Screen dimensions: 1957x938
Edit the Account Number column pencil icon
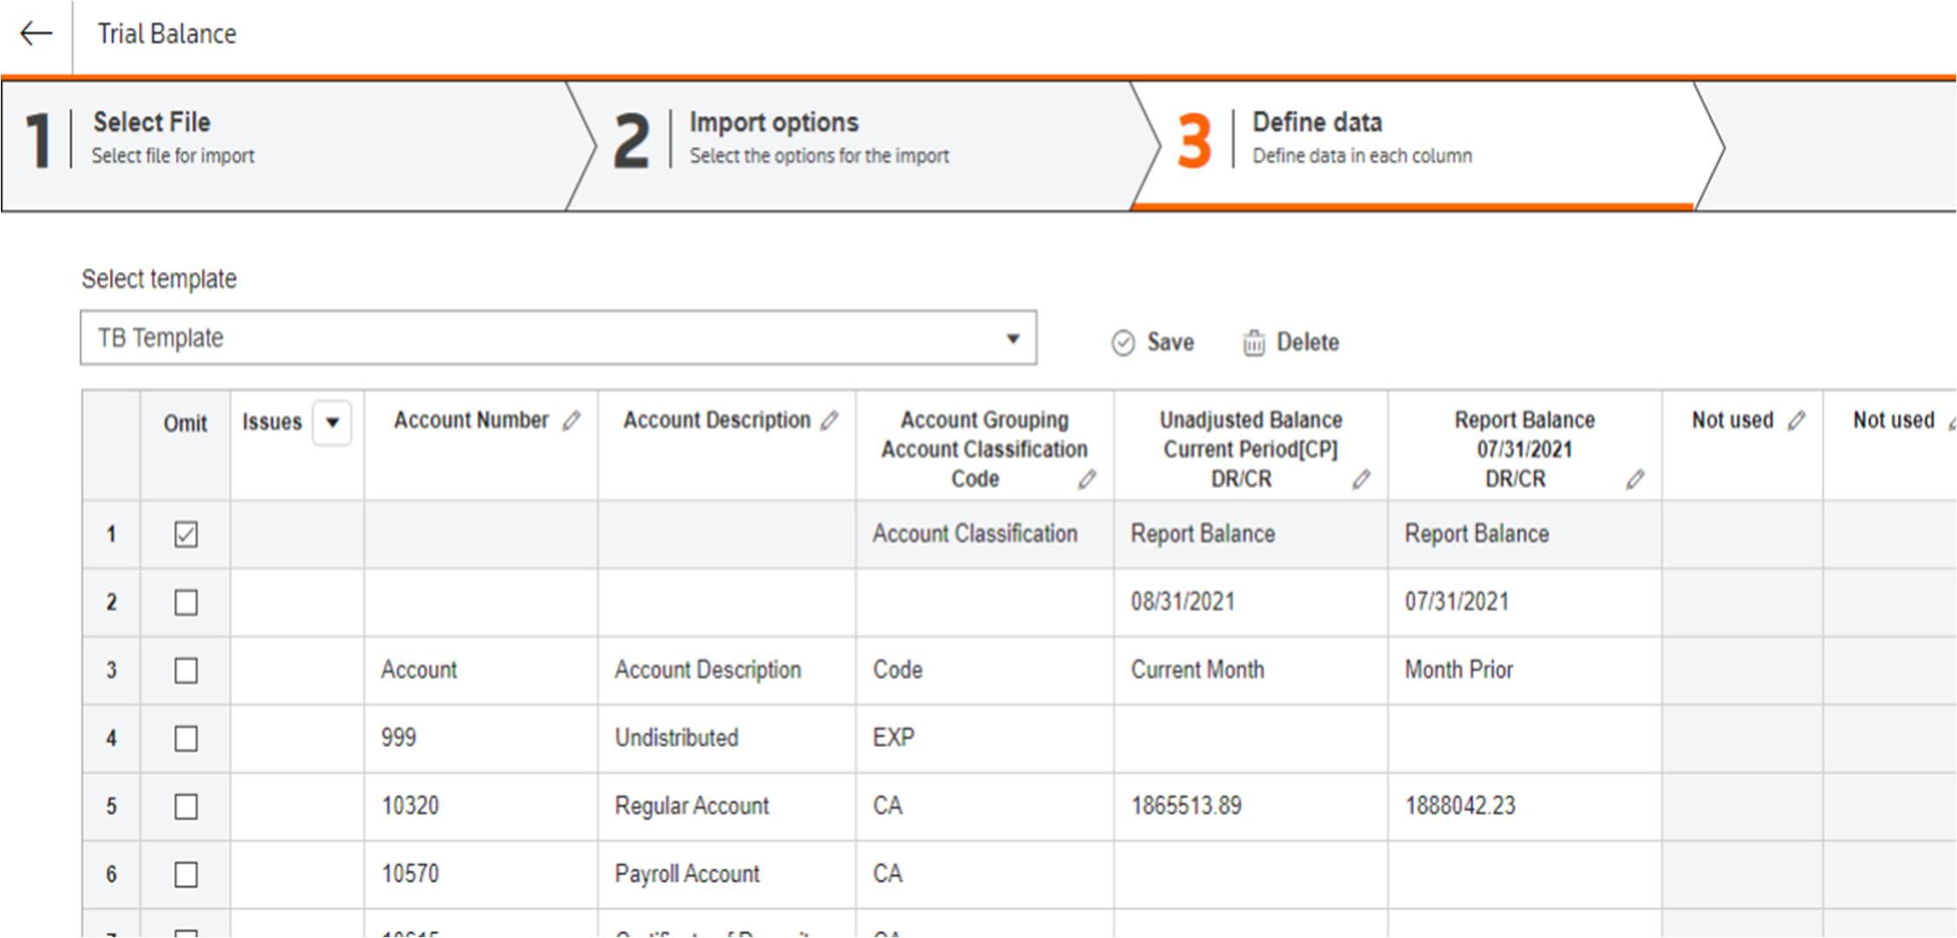pyautogui.click(x=571, y=421)
